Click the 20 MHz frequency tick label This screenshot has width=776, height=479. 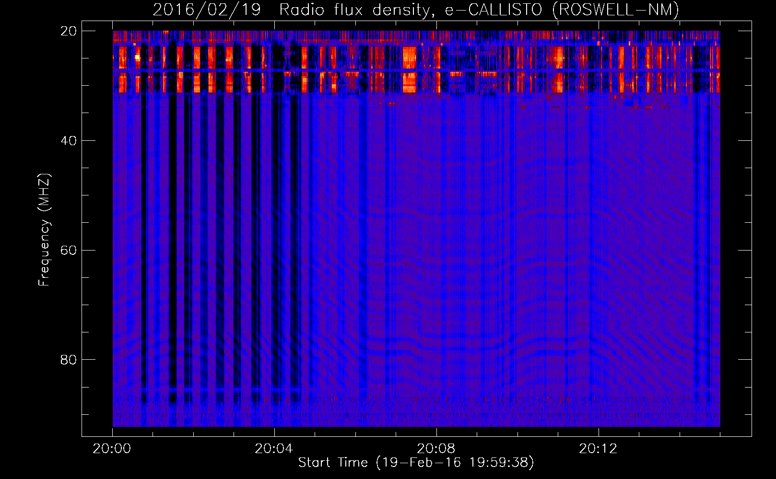(68, 31)
